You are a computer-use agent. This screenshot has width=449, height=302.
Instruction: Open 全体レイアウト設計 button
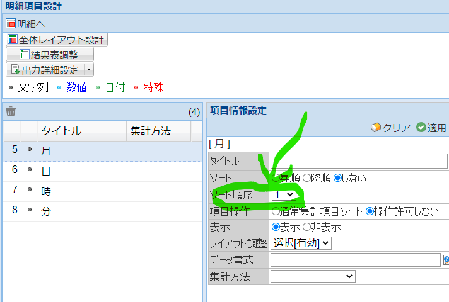(57, 40)
